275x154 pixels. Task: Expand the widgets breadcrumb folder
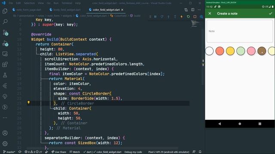point(67,16)
